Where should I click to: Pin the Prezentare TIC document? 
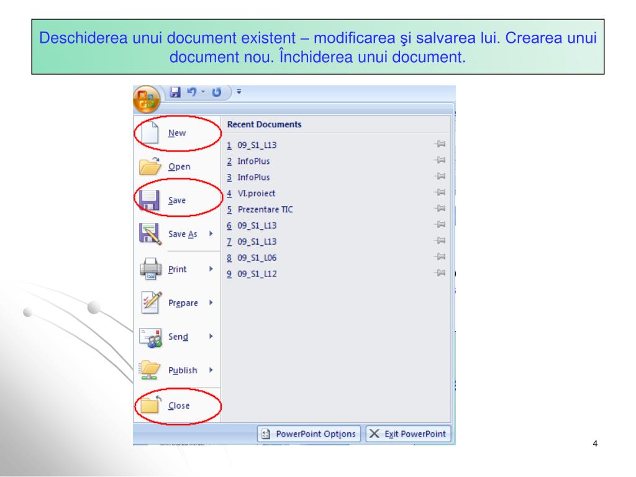coord(440,209)
